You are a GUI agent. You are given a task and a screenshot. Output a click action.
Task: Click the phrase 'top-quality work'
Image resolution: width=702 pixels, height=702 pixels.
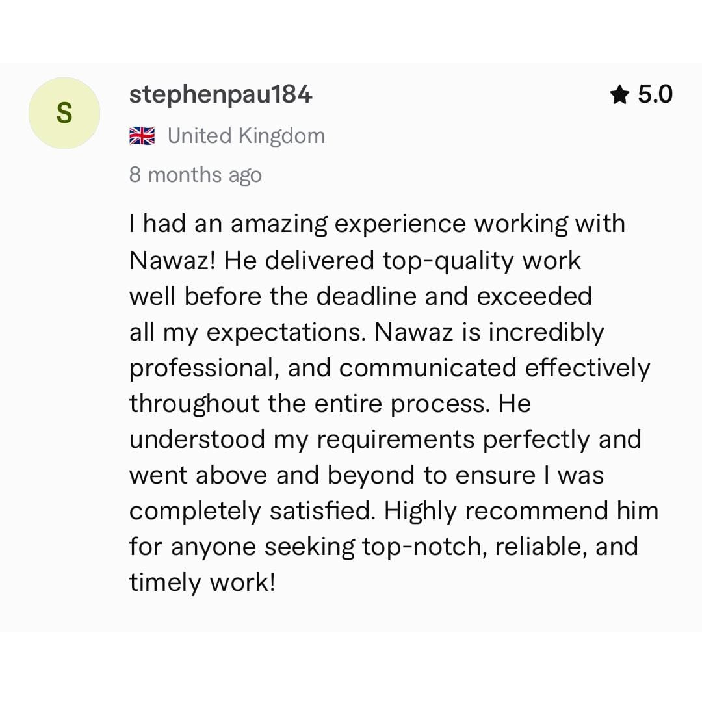point(482,261)
